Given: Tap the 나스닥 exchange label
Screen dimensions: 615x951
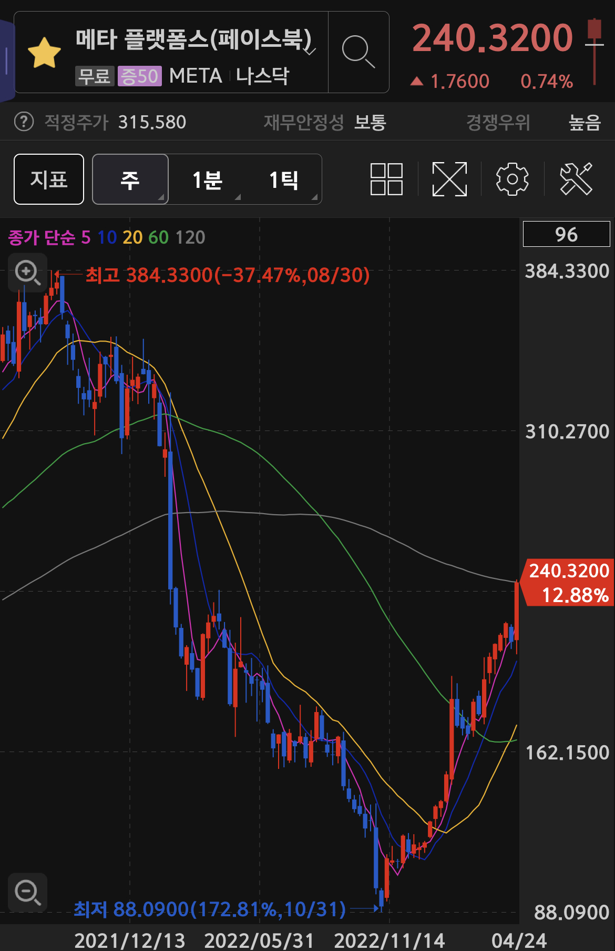Looking at the screenshot, I should (262, 76).
